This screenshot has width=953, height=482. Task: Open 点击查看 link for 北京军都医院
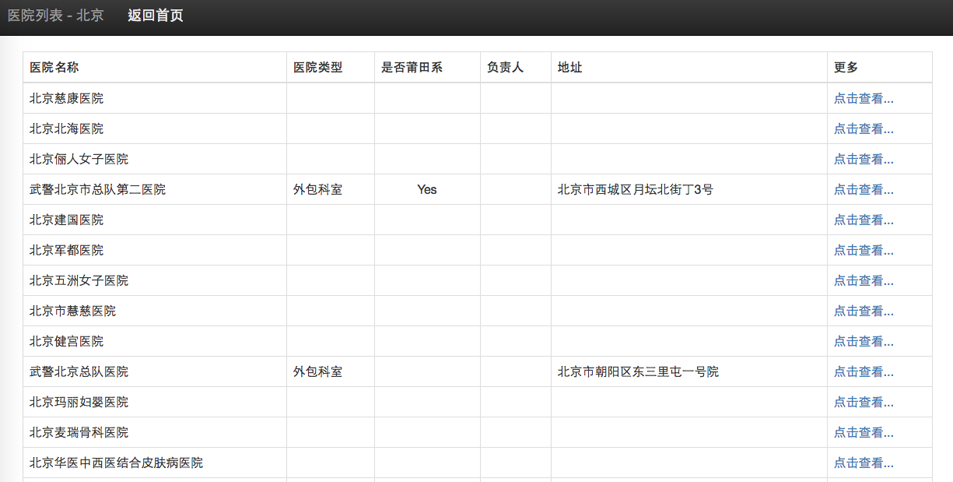[864, 250]
